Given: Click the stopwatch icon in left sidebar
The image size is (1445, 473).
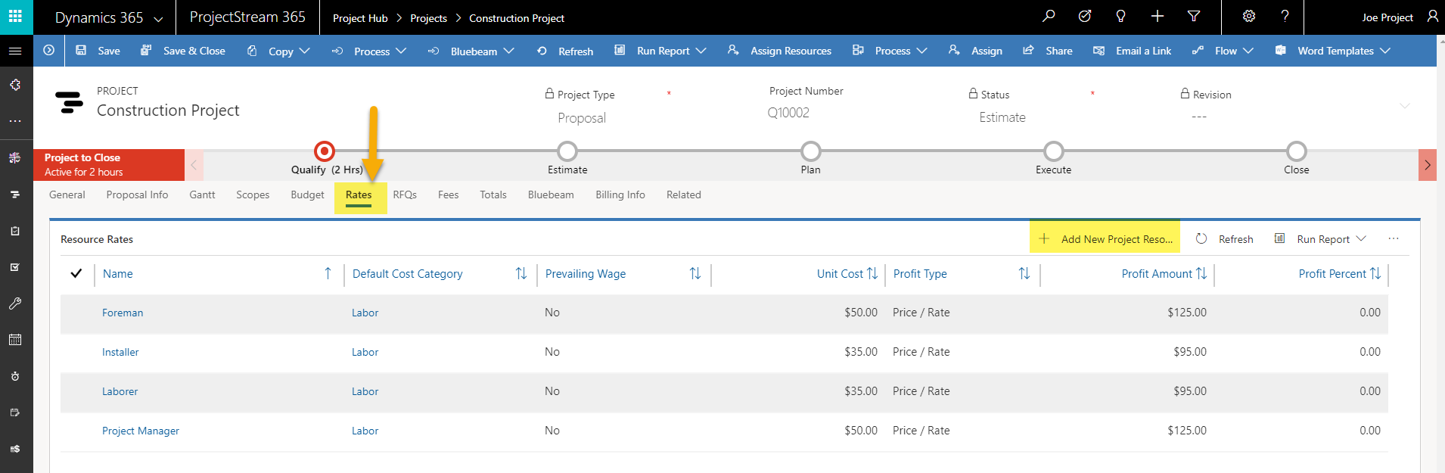Looking at the screenshot, I should tap(15, 376).
